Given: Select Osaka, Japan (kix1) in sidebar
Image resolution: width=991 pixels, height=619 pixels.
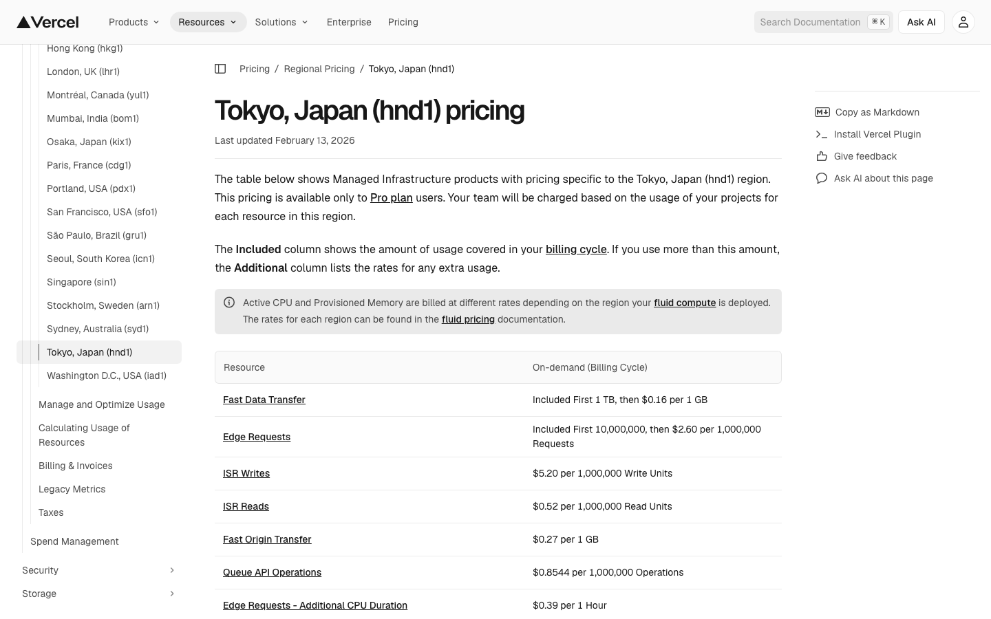Looking at the screenshot, I should pos(89,142).
